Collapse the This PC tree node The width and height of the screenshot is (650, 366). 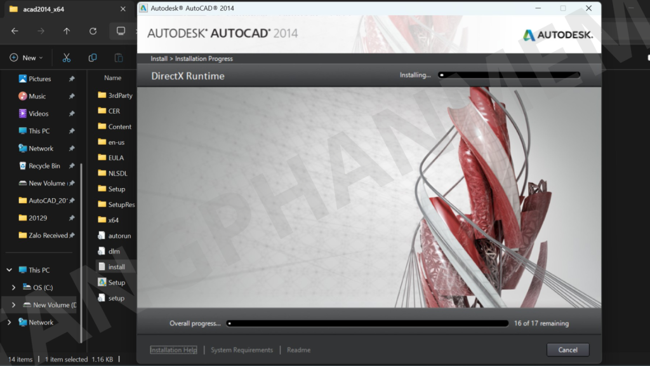(x=10, y=270)
